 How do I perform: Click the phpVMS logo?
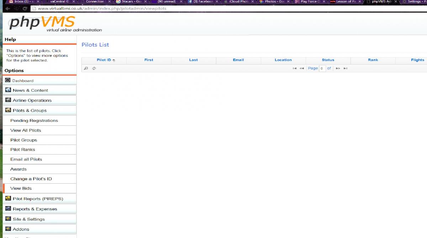point(42,23)
